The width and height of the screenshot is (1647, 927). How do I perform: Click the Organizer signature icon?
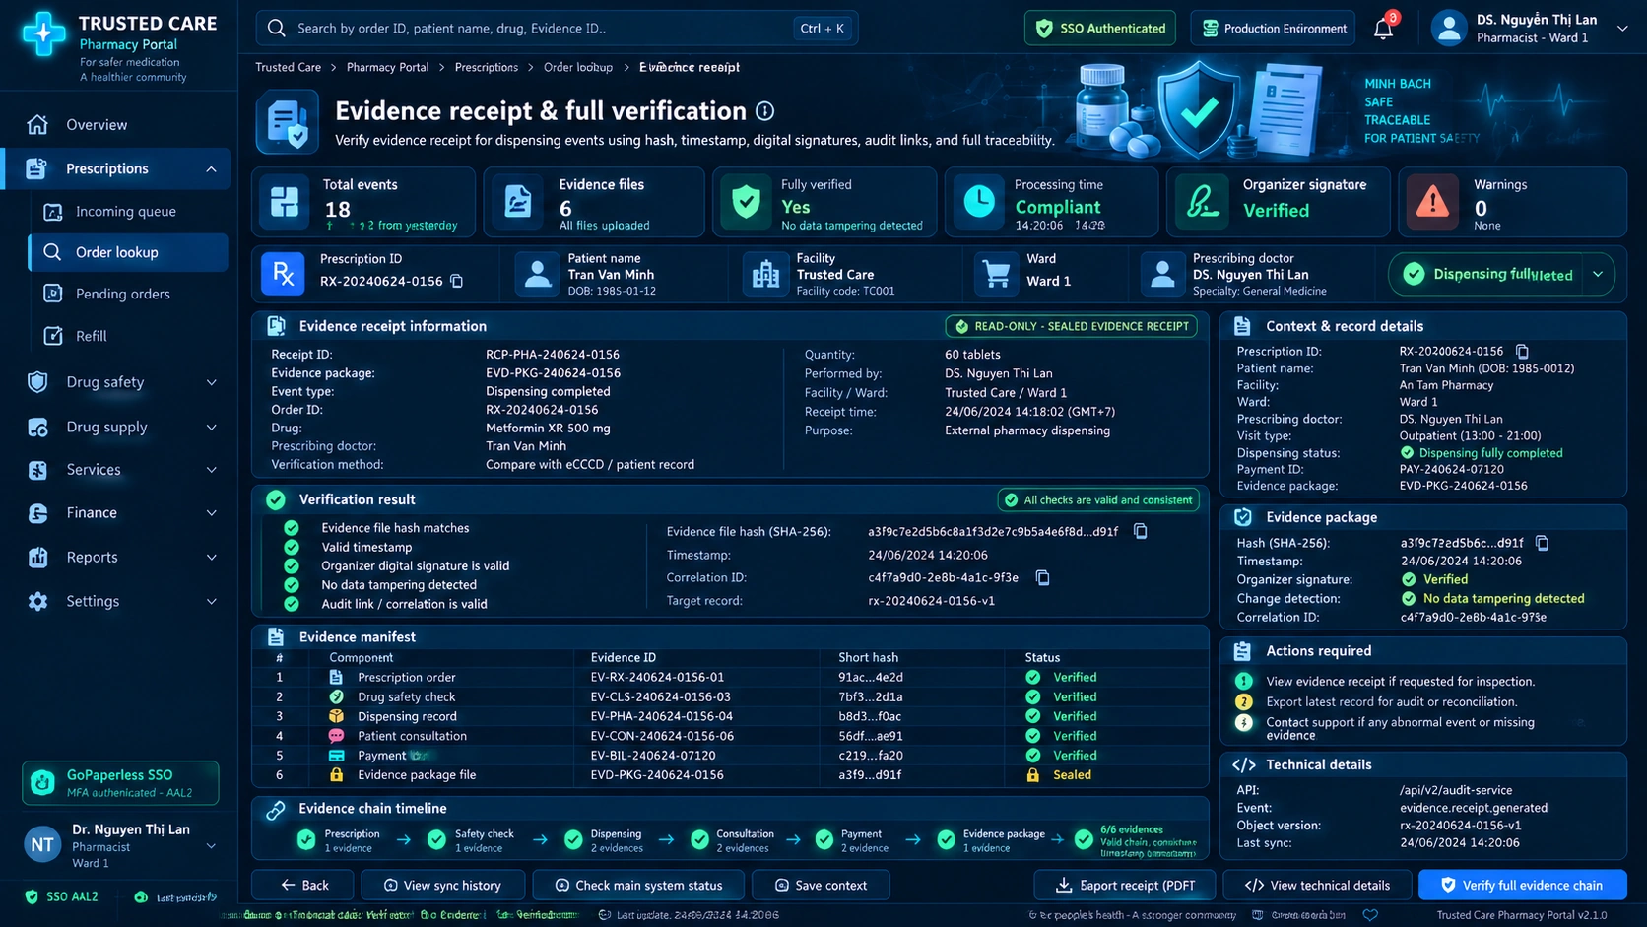(1201, 202)
